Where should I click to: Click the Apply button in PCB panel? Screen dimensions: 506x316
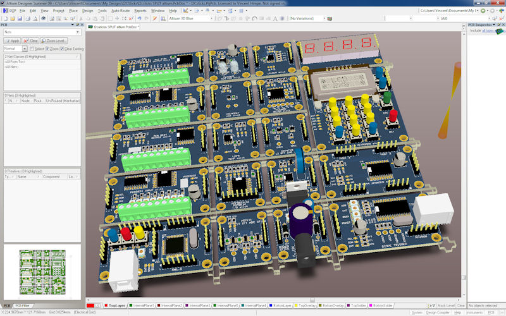click(x=12, y=41)
